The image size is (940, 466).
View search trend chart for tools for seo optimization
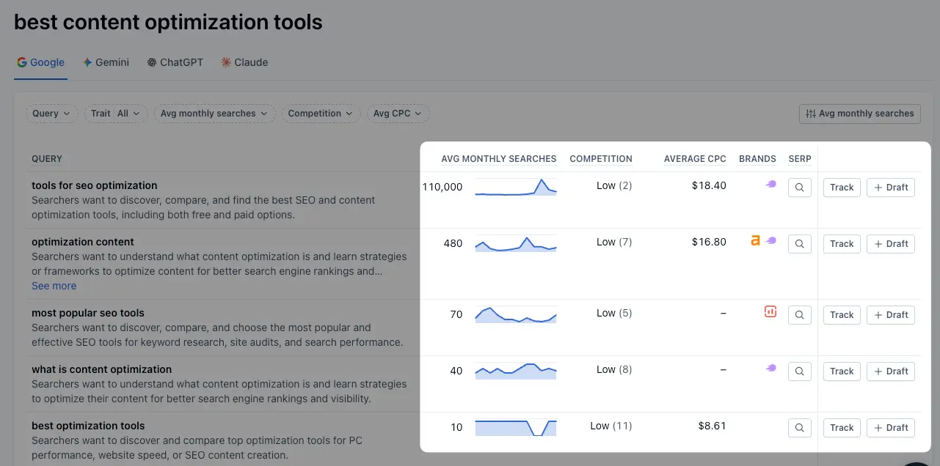(516, 187)
